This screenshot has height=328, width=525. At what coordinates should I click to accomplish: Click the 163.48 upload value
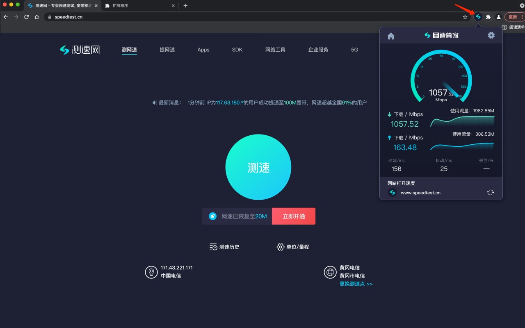pos(405,147)
